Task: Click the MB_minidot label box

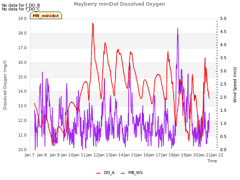Action: (x=46, y=15)
